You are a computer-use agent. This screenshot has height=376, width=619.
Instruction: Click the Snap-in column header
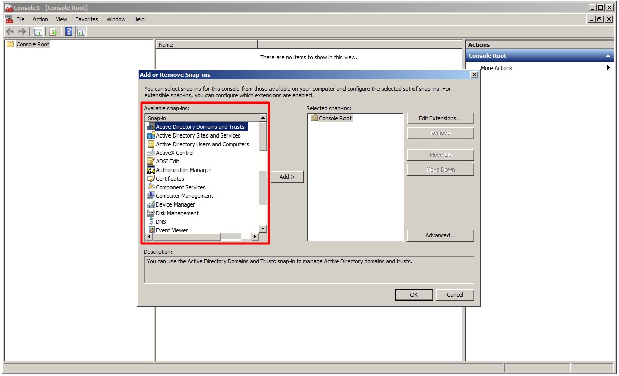201,118
